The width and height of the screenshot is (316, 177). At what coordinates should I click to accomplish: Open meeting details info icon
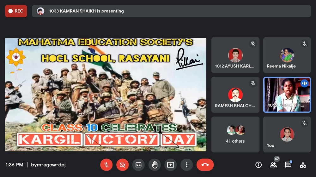pyautogui.click(x=258, y=165)
